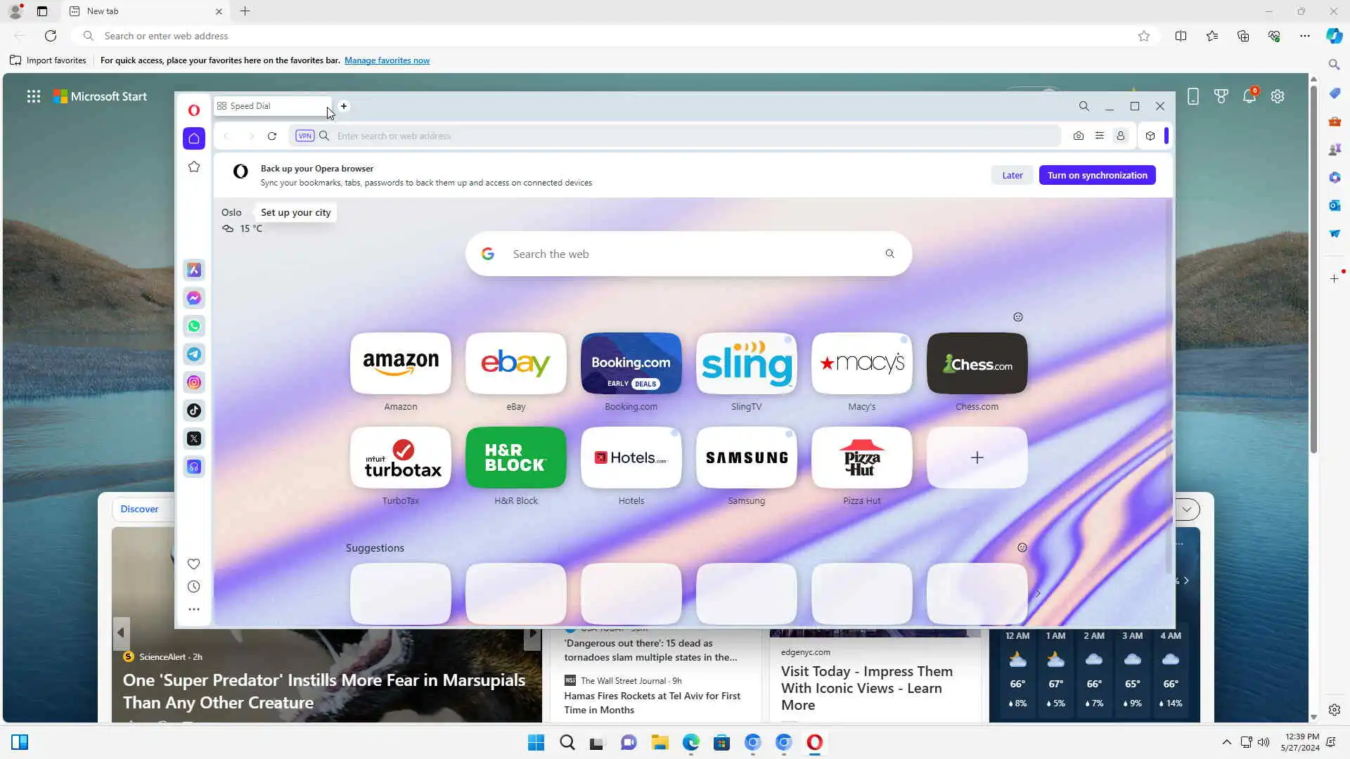Click Turn on synchronization button
1350x759 pixels.
click(x=1097, y=175)
